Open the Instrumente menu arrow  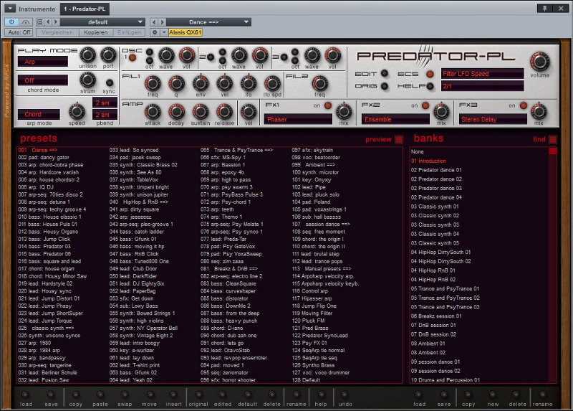coord(10,9)
